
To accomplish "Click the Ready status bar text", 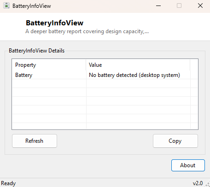I will click(8, 183).
